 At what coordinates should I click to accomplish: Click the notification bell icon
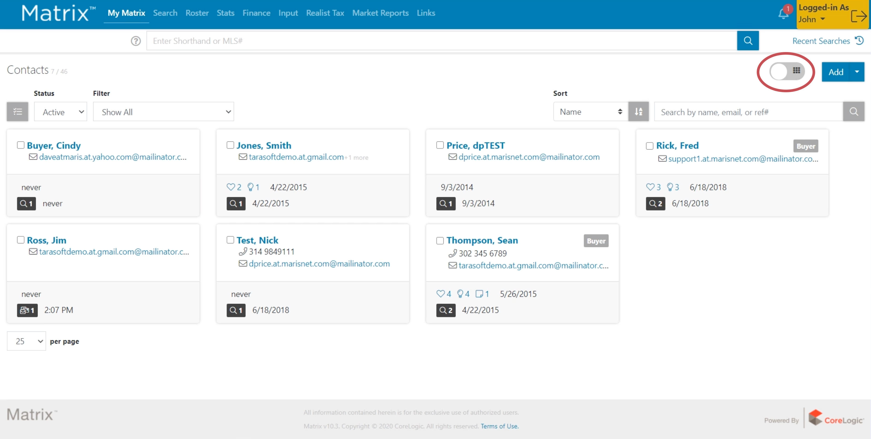pos(783,14)
